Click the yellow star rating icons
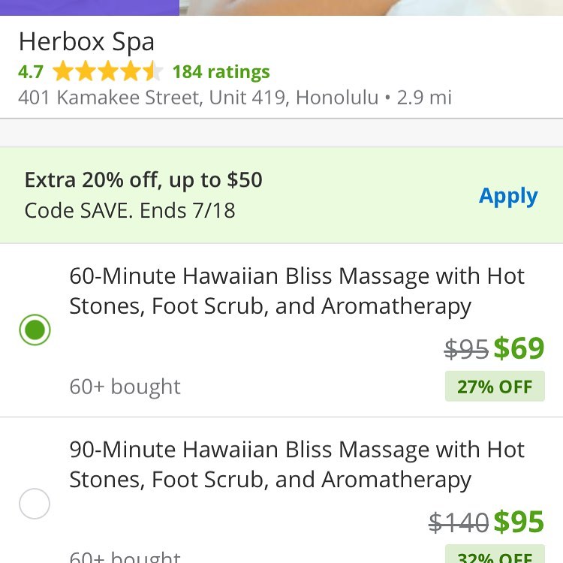563x563 pixels. click(x=107, y=72)
